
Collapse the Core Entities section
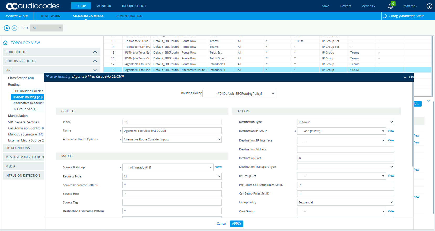(x=95, y=52)
